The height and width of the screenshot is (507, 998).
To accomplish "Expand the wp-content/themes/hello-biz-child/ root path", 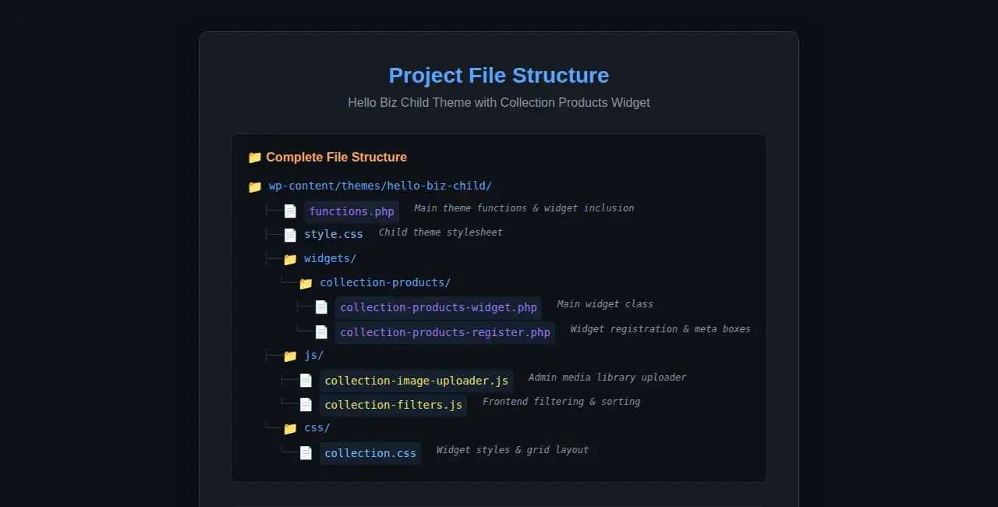I will (380, 186).
